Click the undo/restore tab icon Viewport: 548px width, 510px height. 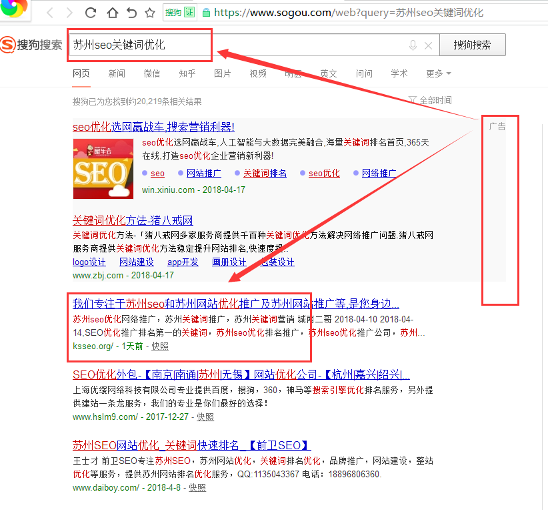[x=131, y=13]
